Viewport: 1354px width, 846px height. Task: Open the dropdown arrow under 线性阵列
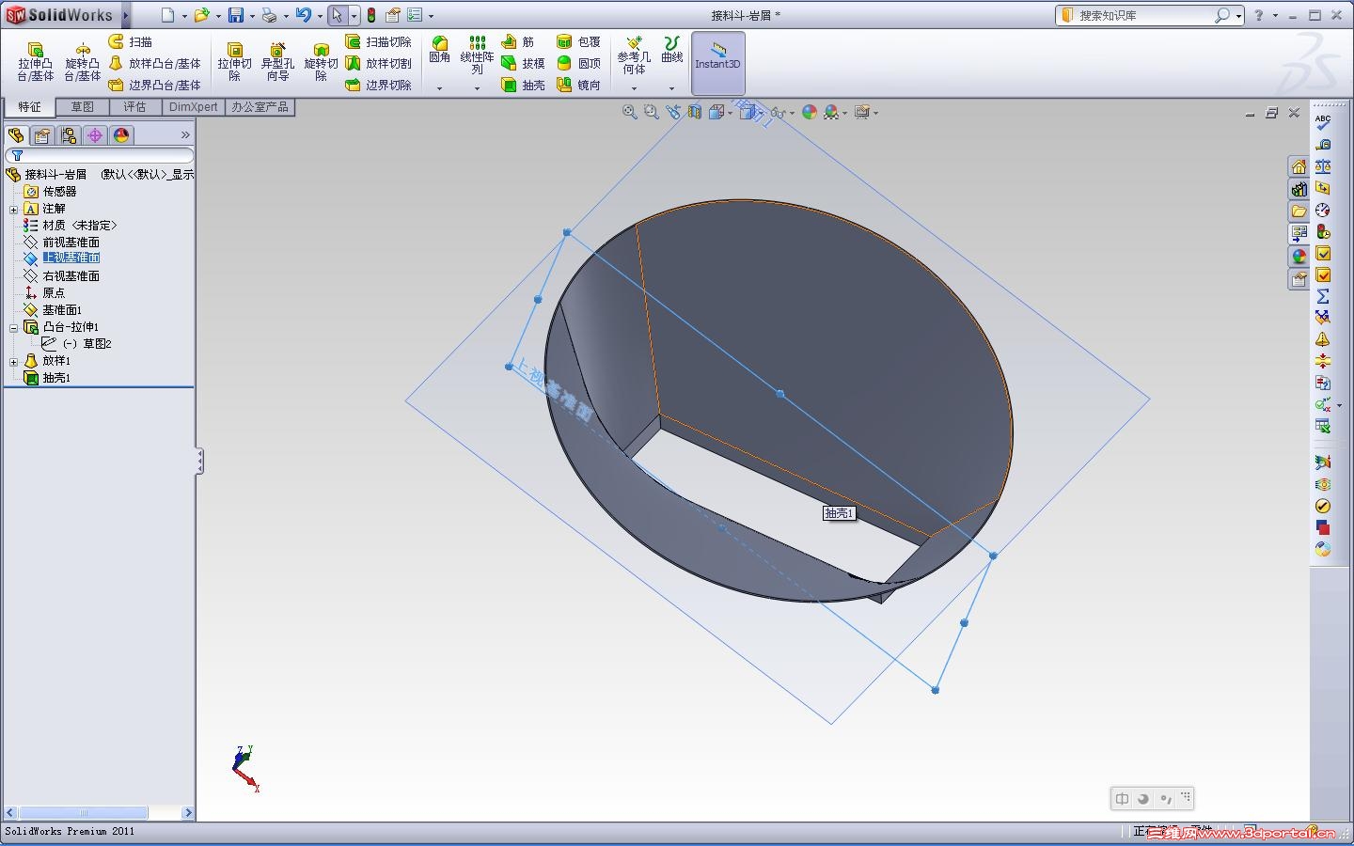477,88
